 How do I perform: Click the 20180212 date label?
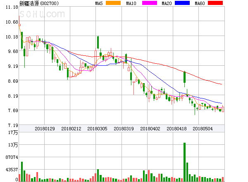(71, 129)
